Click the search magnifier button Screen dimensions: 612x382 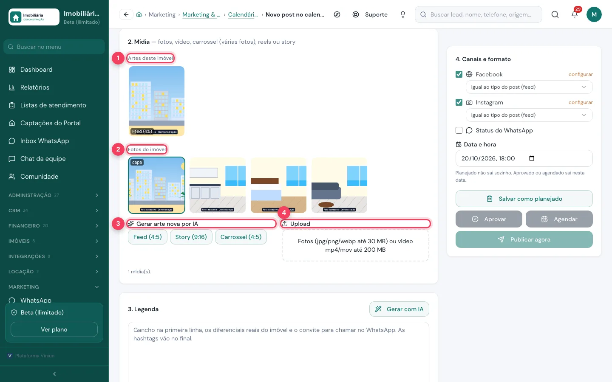point(555,14)
